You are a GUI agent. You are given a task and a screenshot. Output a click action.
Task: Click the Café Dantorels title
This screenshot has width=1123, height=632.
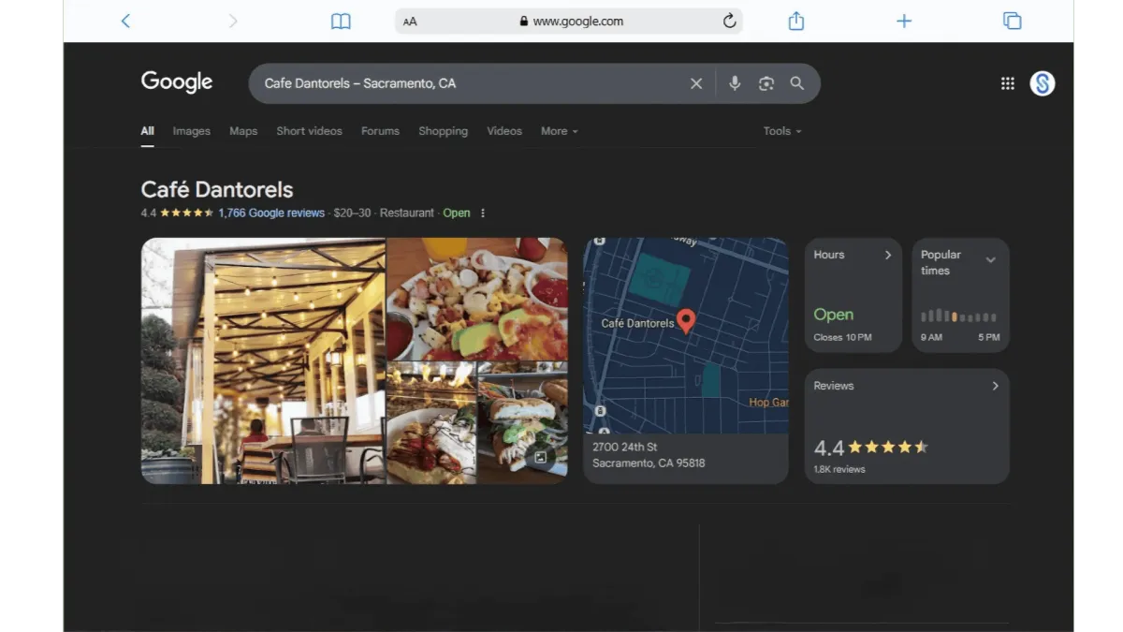coord(217,189)
